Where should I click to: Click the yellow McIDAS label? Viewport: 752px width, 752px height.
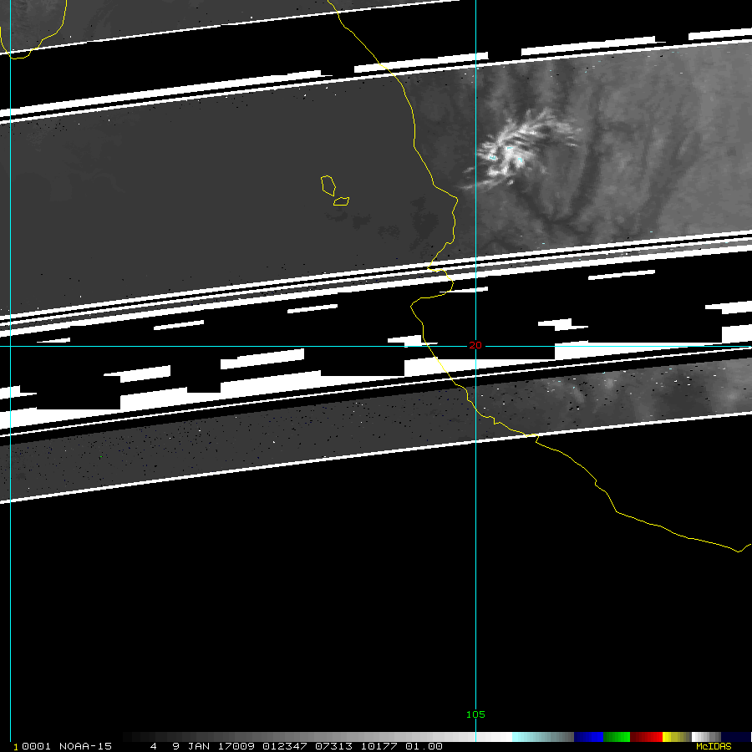713,746
